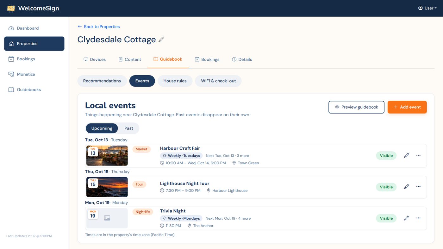443x249 pixels.
Task: Edit Lighthouse Night Tour with pencil icon
Action: pyautogui.click(x=407, y=187)
